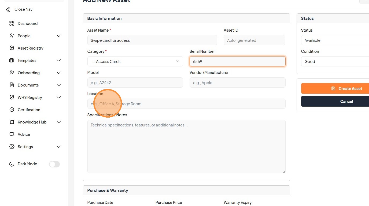Click the WHS Registry shield icon
This screenshot has height=206, width=369.
click(x=12, y=98)
